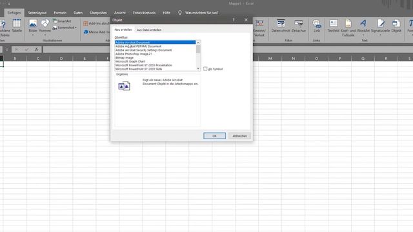The width and height of the screenshot is (413, 232).
Task: Click the Tabelle icon in the ribbon
Action: click(17, 26)
